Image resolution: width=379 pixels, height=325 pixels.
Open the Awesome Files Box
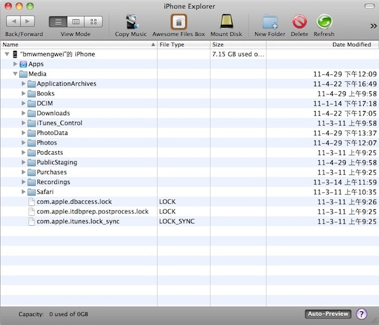[x=179, y=21]
